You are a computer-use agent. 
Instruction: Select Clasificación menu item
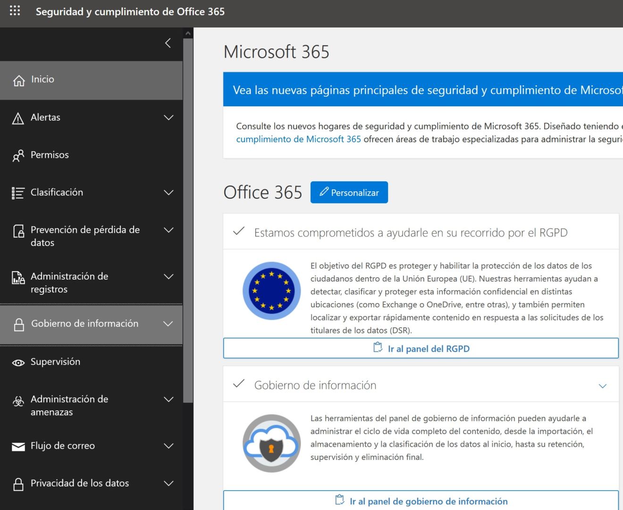tap(91, 193)
